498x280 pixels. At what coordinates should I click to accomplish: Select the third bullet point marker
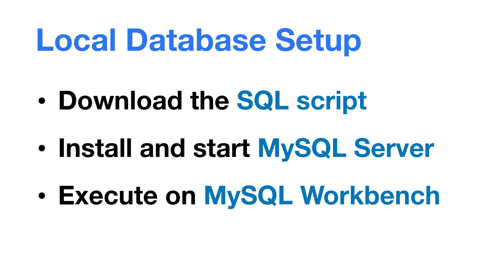pos(42,196)
